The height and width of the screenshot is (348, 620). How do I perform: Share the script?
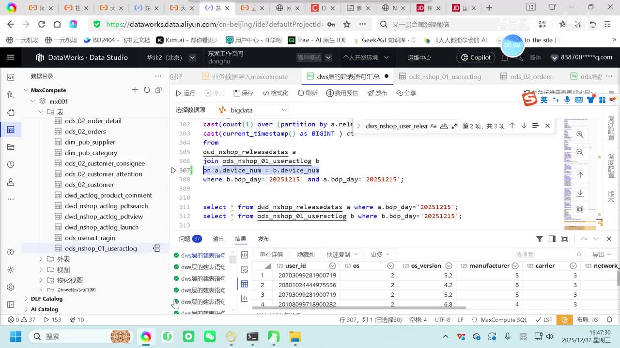[406, 93]
